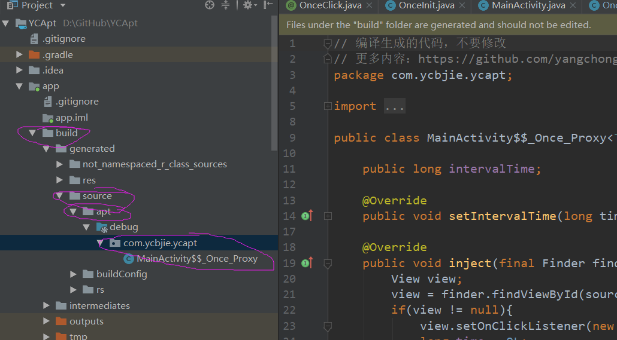Collapse the YCApt root project node
The image size is (617, 340).
tap(5, 23)
